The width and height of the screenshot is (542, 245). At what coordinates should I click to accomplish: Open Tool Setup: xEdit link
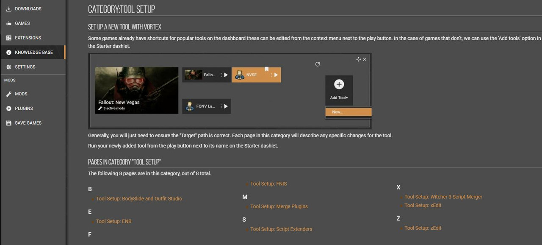tap(423, 205)
